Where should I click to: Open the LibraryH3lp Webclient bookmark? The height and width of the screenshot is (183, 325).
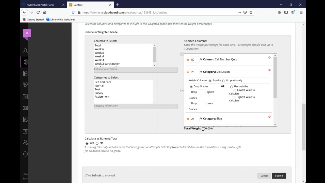pos(60,19)
